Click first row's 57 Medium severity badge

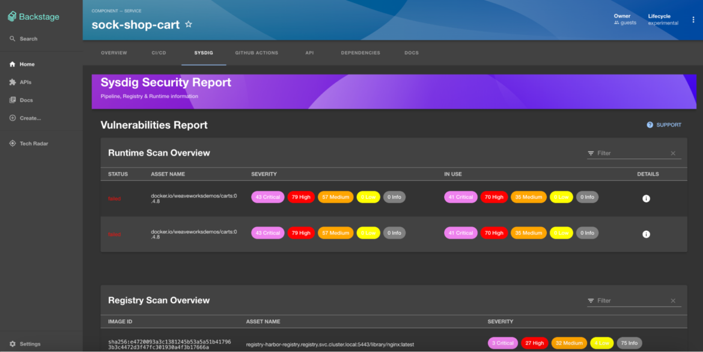335,197
